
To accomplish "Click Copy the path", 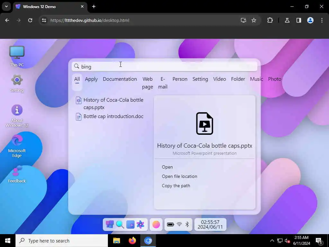I will [x=176, y=186].
